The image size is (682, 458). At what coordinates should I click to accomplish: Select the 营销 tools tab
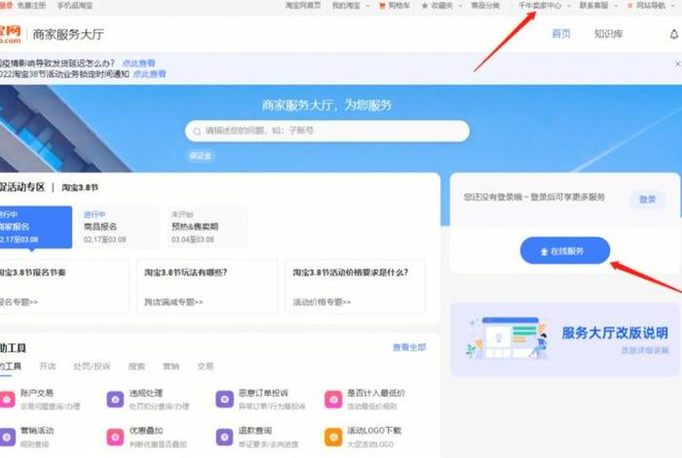click(x=170, y=366)
